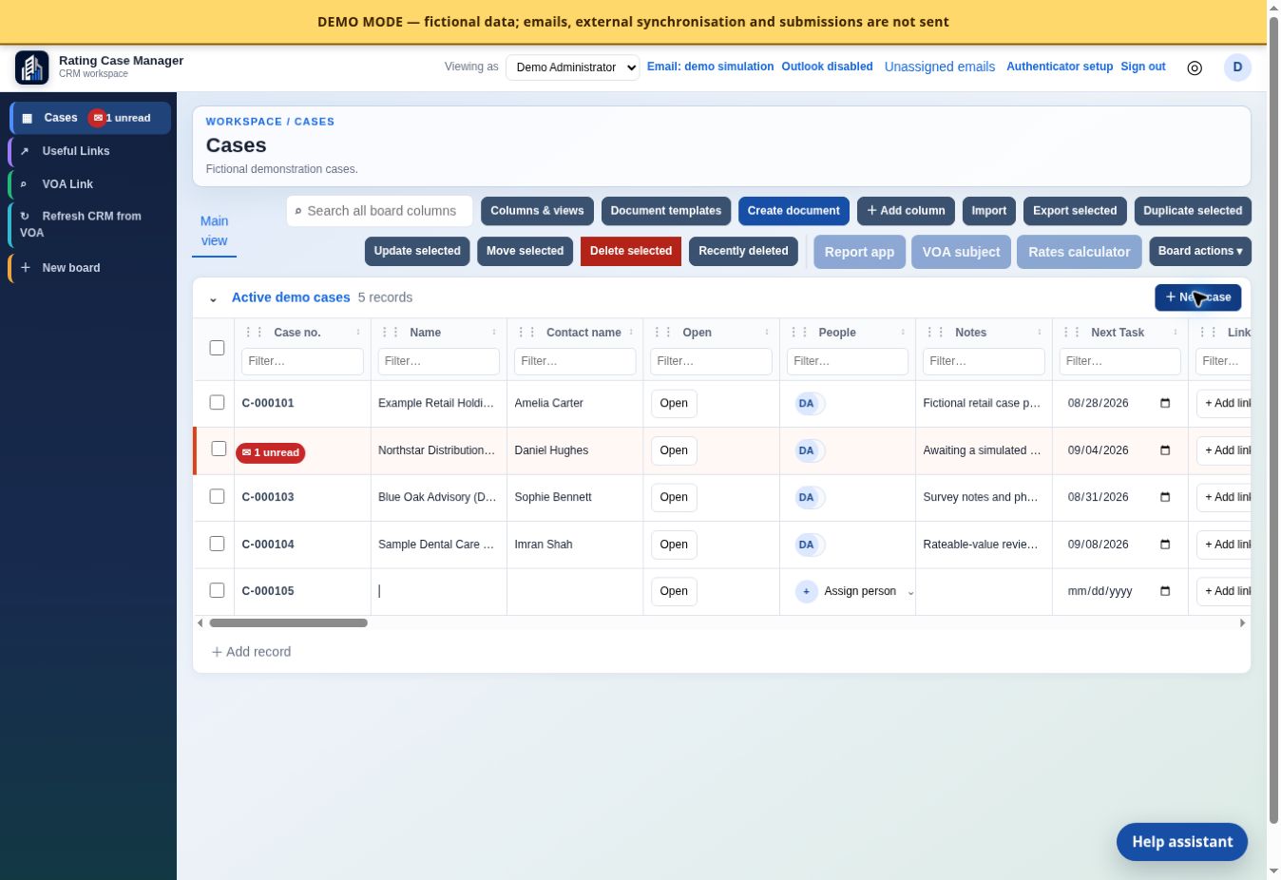Focus the Case no. column filter field

coord(302,361)
